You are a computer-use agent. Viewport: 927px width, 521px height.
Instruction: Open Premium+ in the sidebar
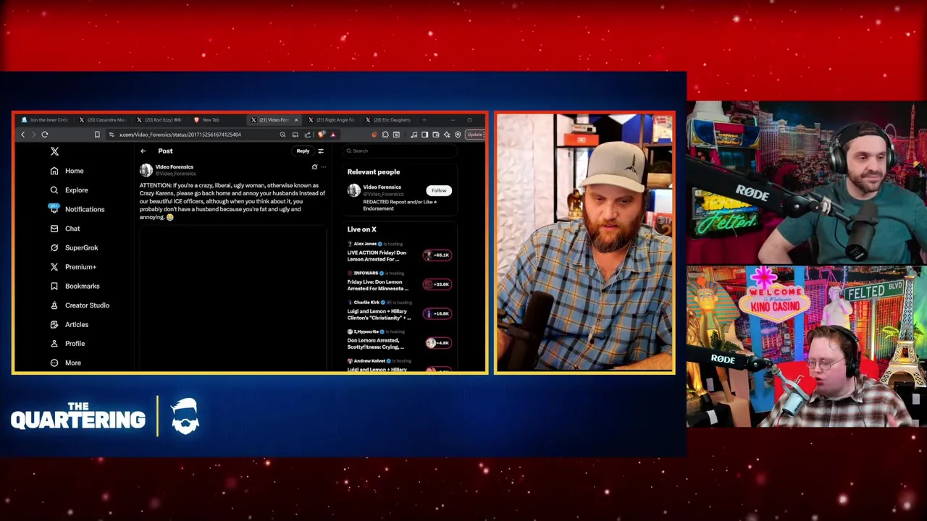click(73, 267)
